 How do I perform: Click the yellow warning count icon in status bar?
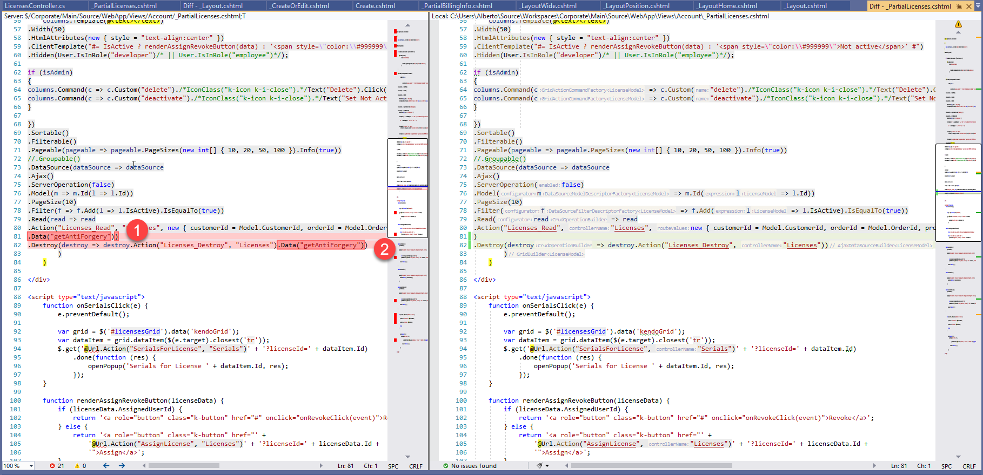[x=77, y=466]
